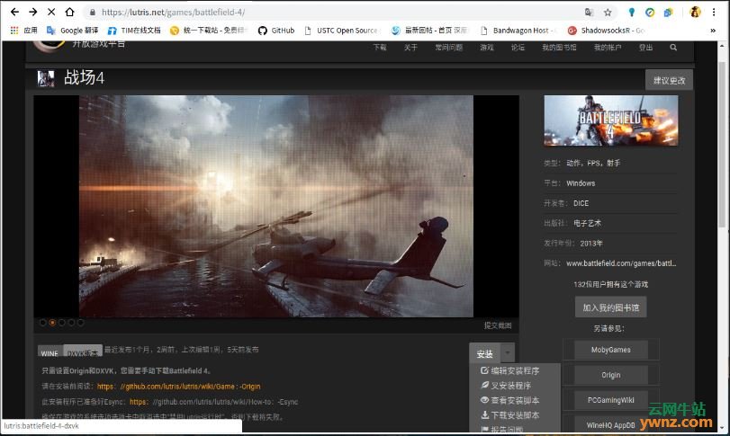
Task: Open the How-to:-Esync wiki link
Action: point(213,402)
